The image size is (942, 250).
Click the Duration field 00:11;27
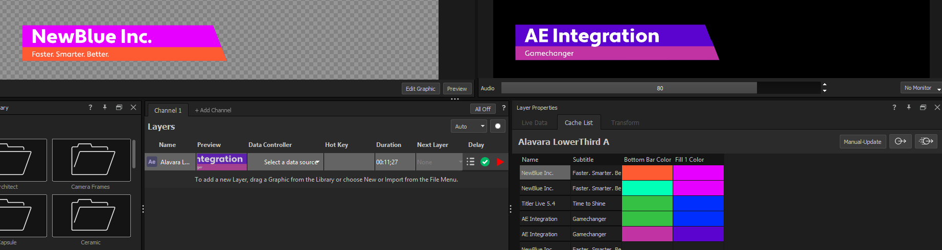tap(395, 162)
